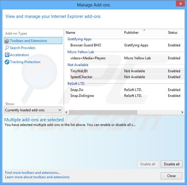Sort list by Publisher column header
The image size is (187, 185).
[x=144, y=33]
